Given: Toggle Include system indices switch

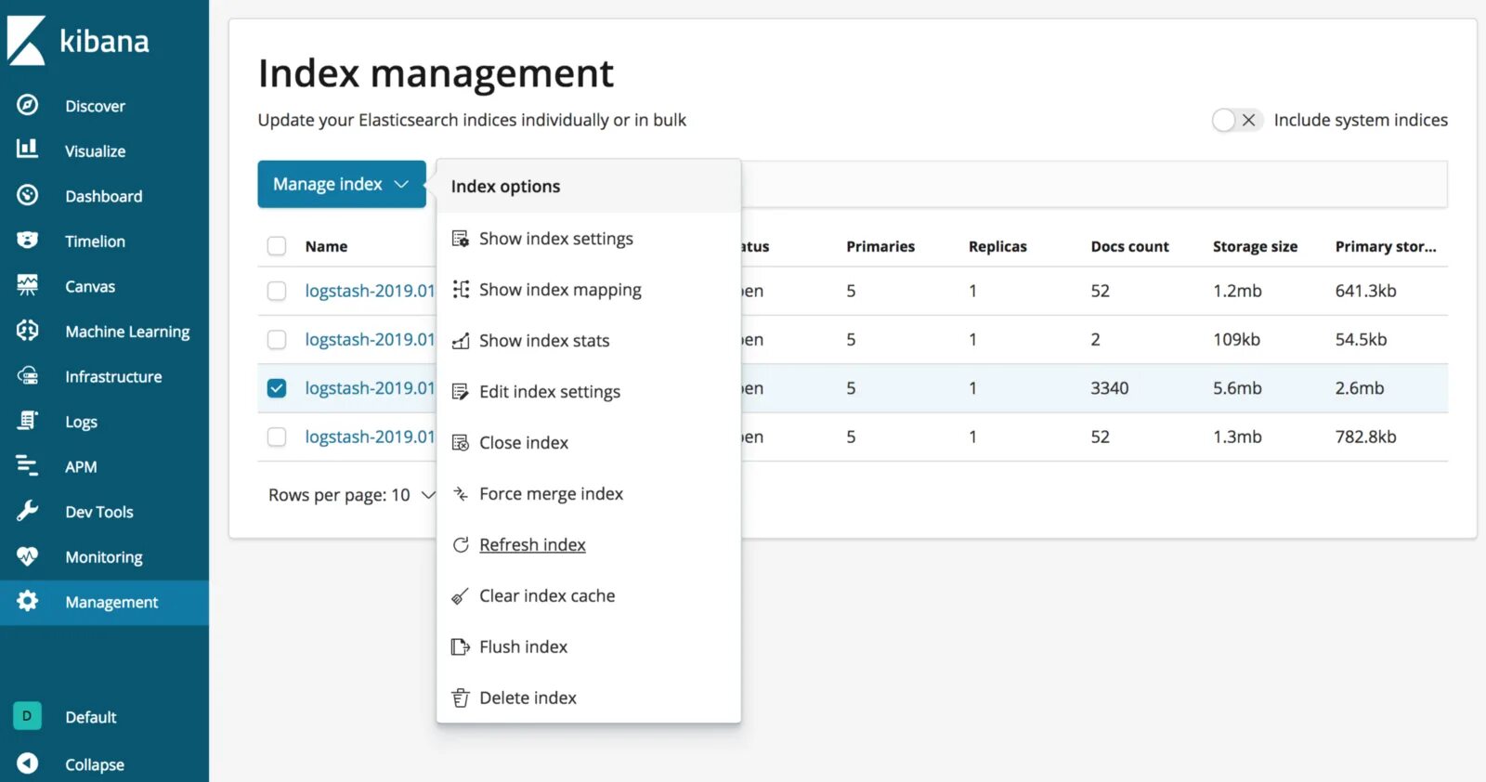Looking at the screenshot, I should tap(1237, 120).
